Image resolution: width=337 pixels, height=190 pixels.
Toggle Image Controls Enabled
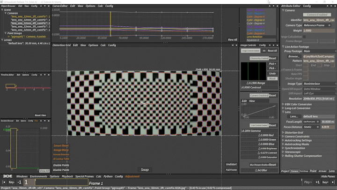point(250,51)
